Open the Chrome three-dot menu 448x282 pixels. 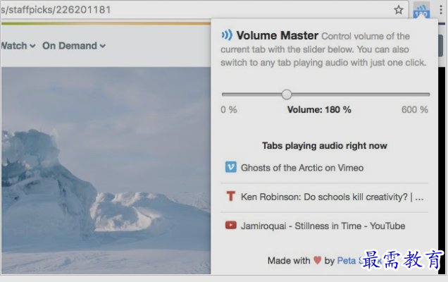(x=441, y=10)
